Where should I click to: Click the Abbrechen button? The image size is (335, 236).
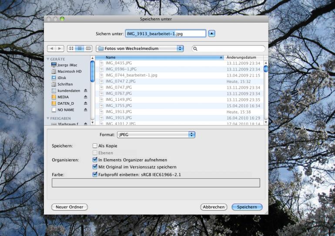214,207
